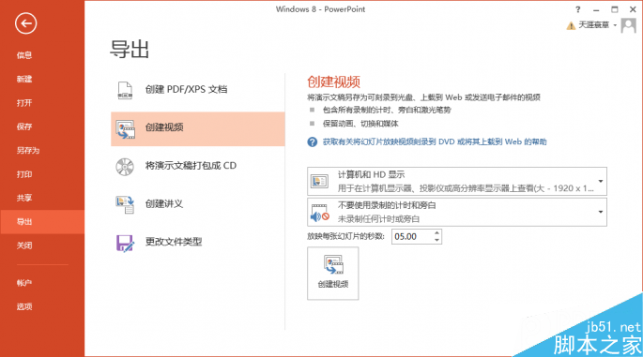Click the user profile picture avatar
This screenshot has width=643, height=357.
[628, 26]
